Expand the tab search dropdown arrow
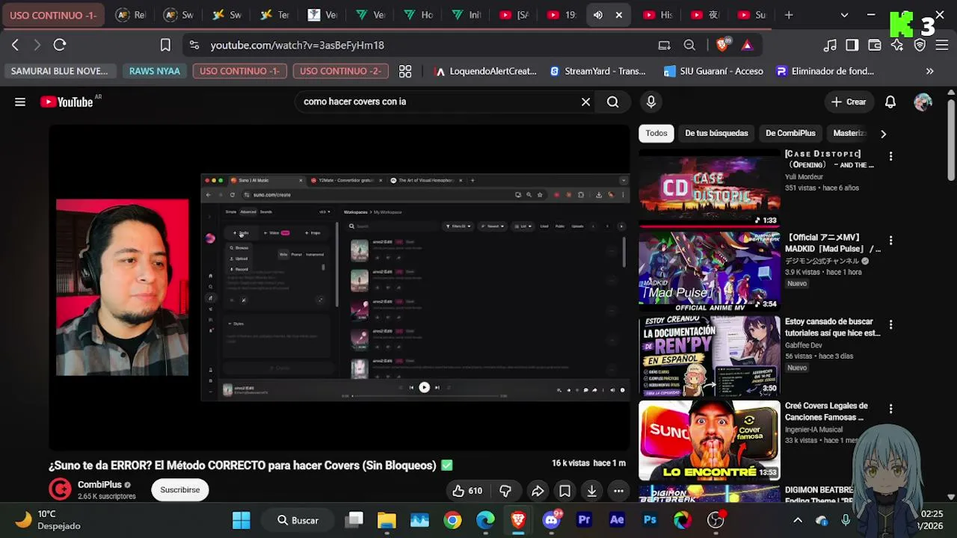Screen dimensions: 957x538 845,15
